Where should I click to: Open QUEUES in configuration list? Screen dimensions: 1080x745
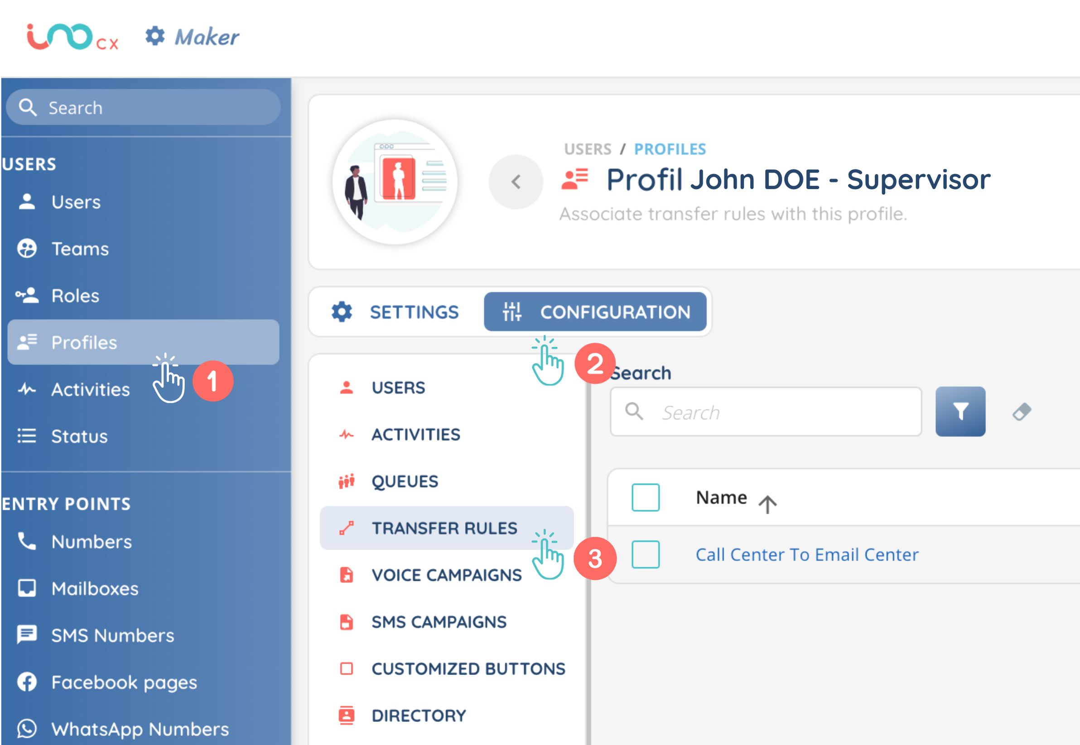[405, 481]
